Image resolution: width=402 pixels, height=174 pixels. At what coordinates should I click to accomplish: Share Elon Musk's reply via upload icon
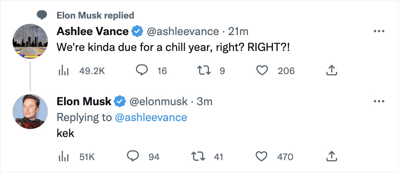332,156
